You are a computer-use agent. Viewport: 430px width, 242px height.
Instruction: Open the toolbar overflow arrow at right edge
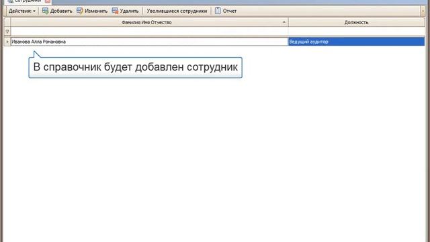(x=423, y=11)
